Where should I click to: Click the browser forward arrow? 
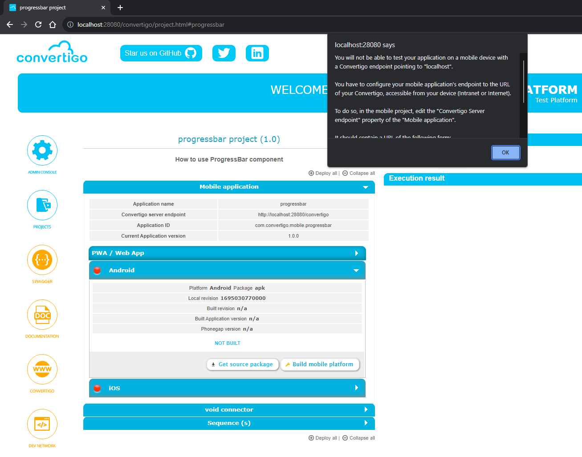click(24, 24)
